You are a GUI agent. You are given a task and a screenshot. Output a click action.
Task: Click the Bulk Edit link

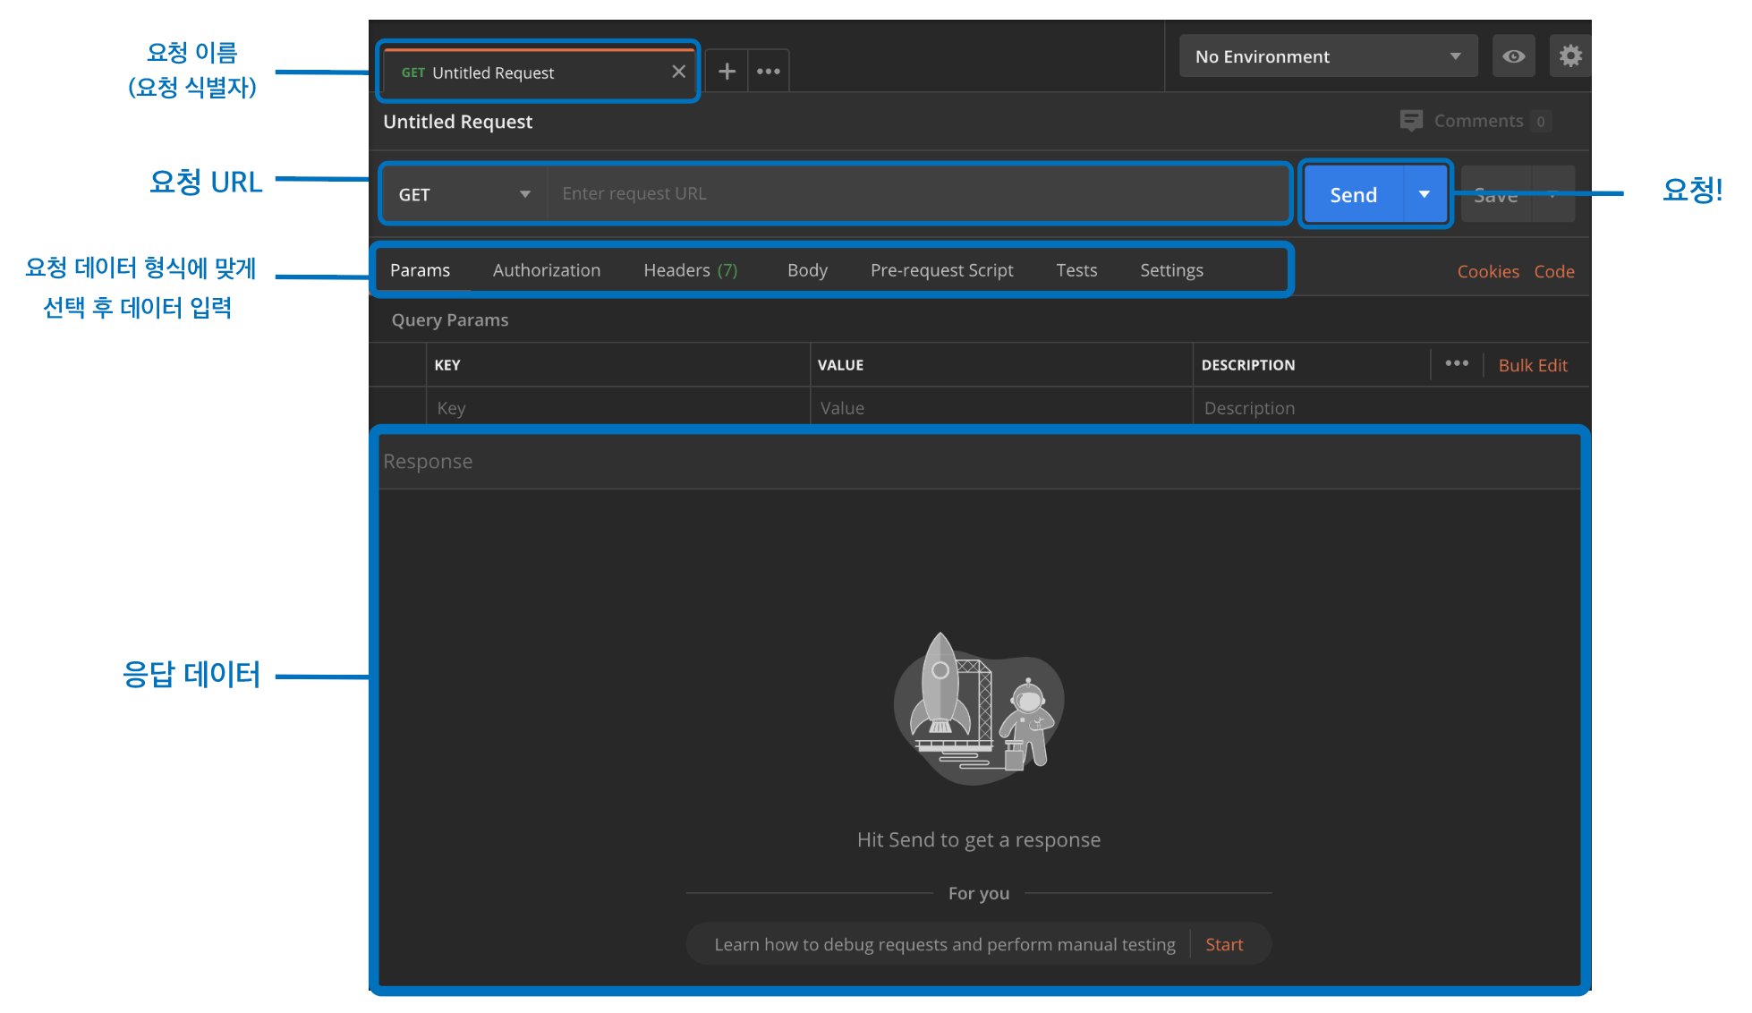coord(1532,365)
